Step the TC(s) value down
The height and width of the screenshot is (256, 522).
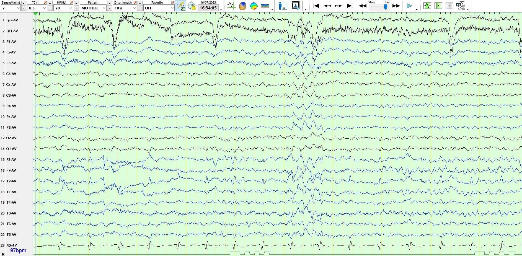point(50,8)
